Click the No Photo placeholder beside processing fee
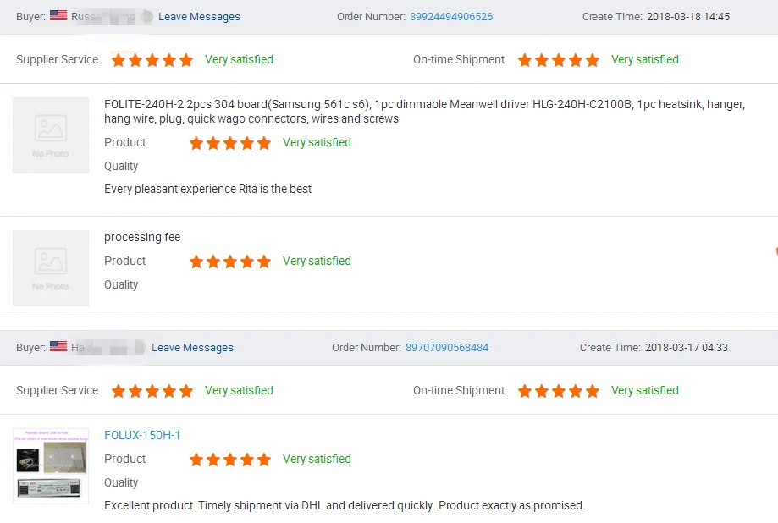The width and height of the screenshot is (778, 523). [x=51, y=267]
